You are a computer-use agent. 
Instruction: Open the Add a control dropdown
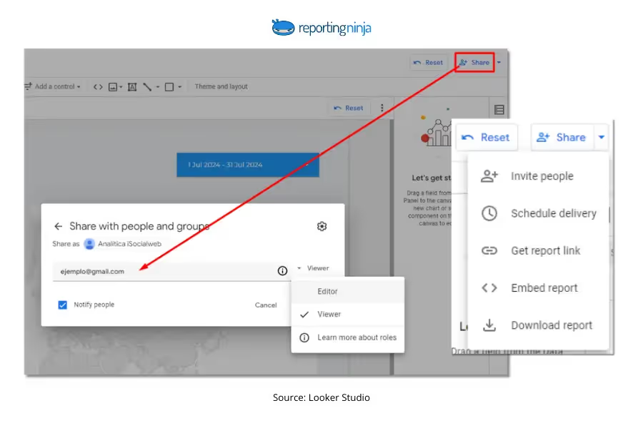coord(52,86)
